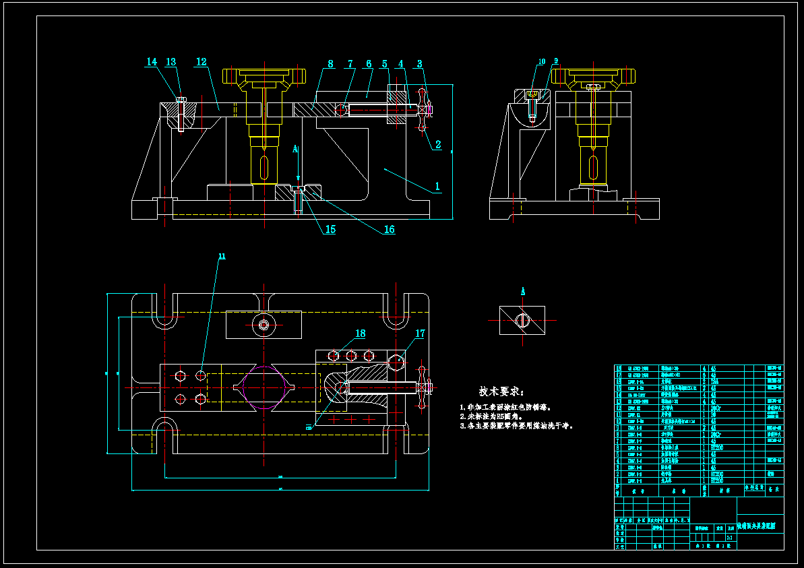
Task: Select requirement line 1 about red anti-rust paint
Action: tap(505, 408)
